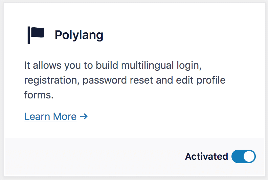Visit Polylang's Learn More hyperlink

coord(50,117)
